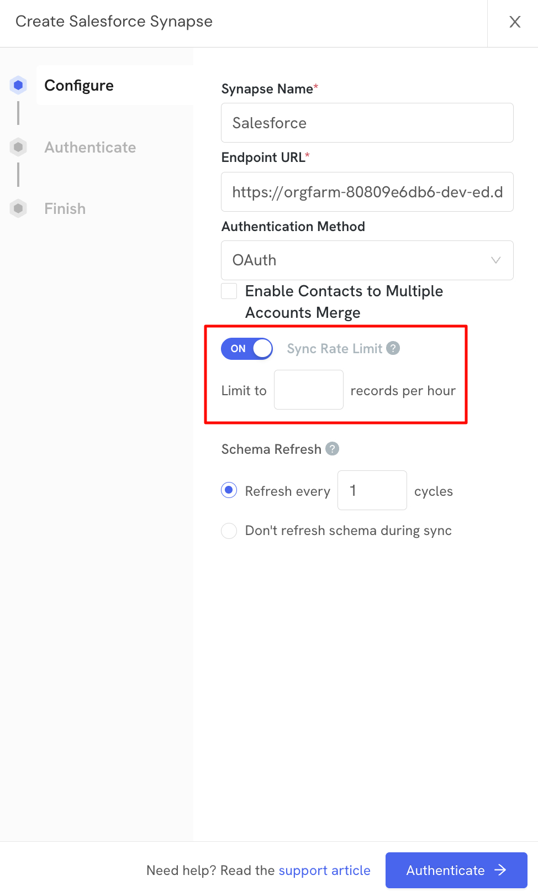Open the Sync Rate Limit help tooltip icon

[x=393, y=348]
